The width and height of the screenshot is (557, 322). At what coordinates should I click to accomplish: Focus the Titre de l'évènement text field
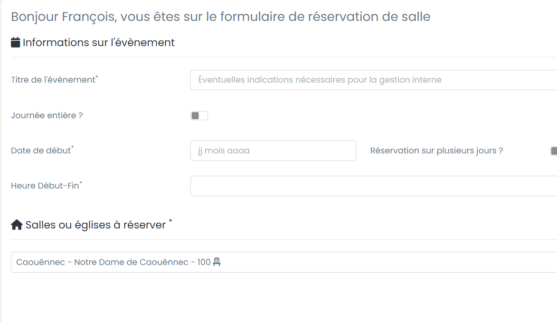373,80
